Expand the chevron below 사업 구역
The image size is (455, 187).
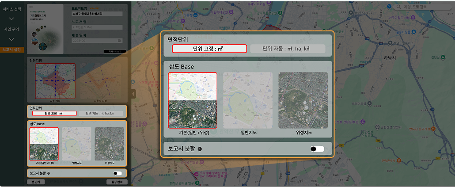coord(11,39)
